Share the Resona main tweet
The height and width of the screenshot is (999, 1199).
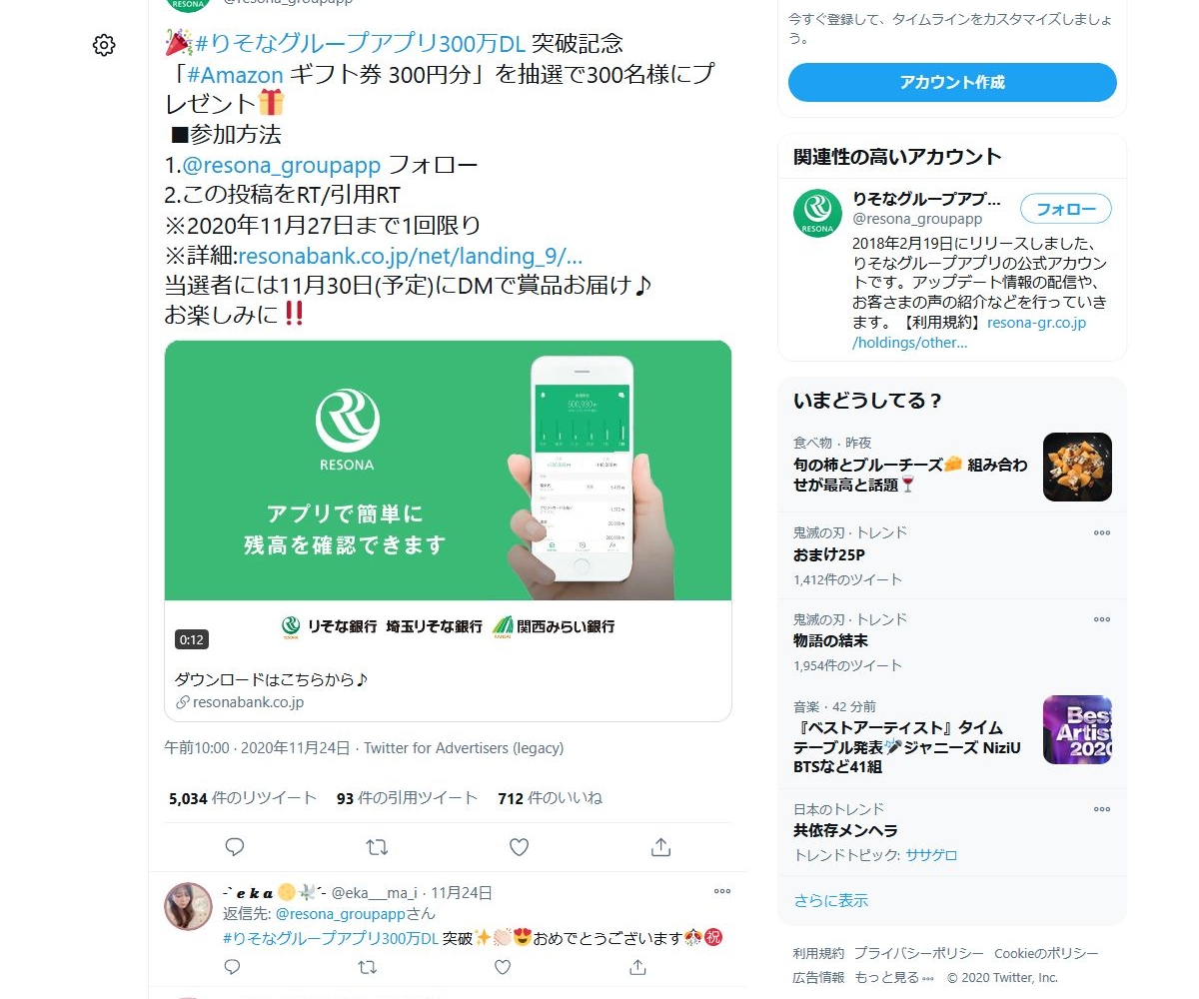point(660,847)
